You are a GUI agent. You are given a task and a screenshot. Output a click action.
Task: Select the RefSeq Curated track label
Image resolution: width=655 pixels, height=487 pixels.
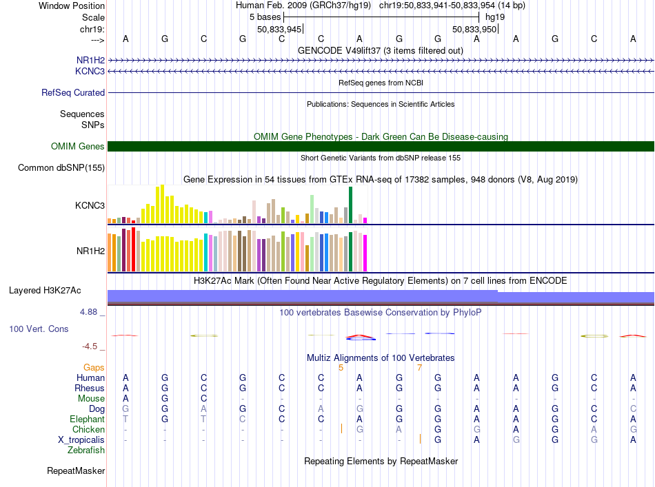72,92
